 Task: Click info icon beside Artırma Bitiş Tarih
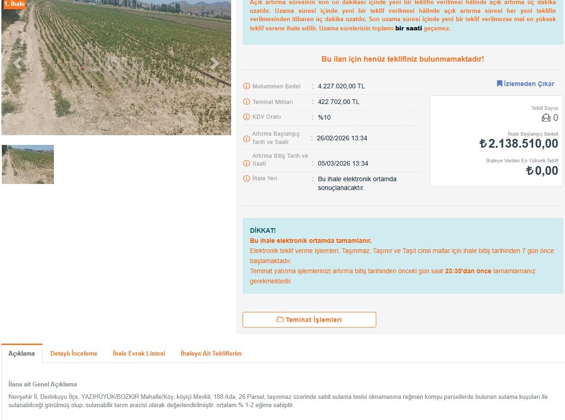(246, 163)
